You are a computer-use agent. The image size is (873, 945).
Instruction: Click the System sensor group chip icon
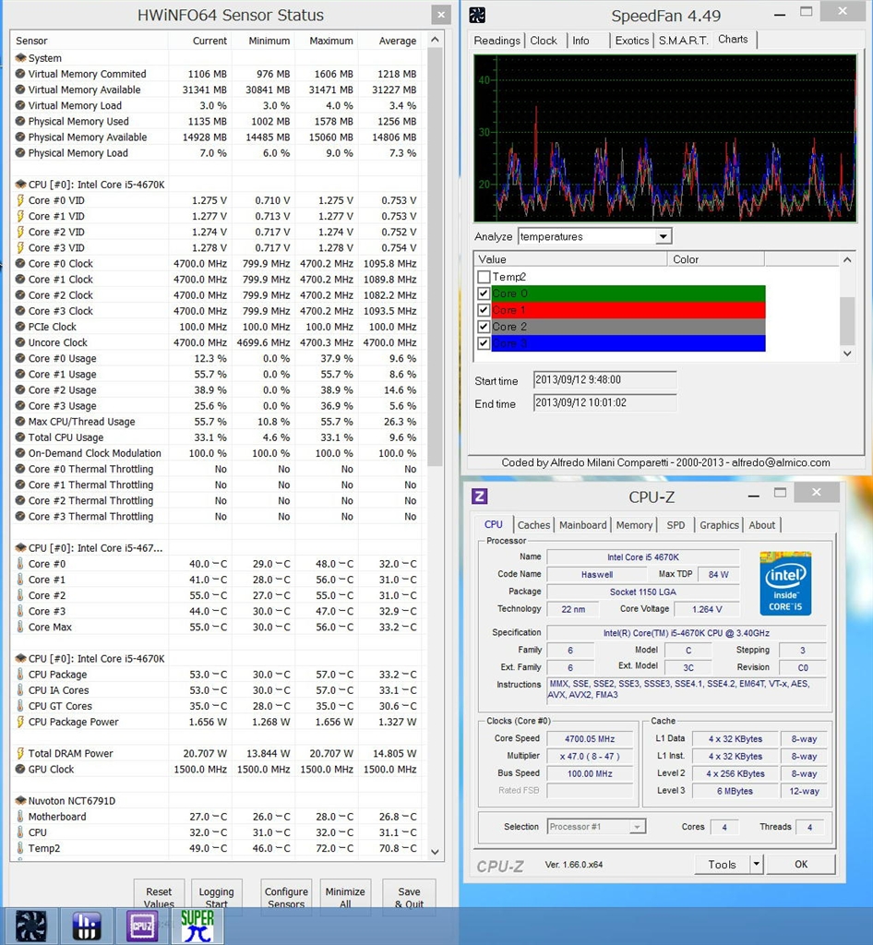pyautogui.click(x=20, y=58)
